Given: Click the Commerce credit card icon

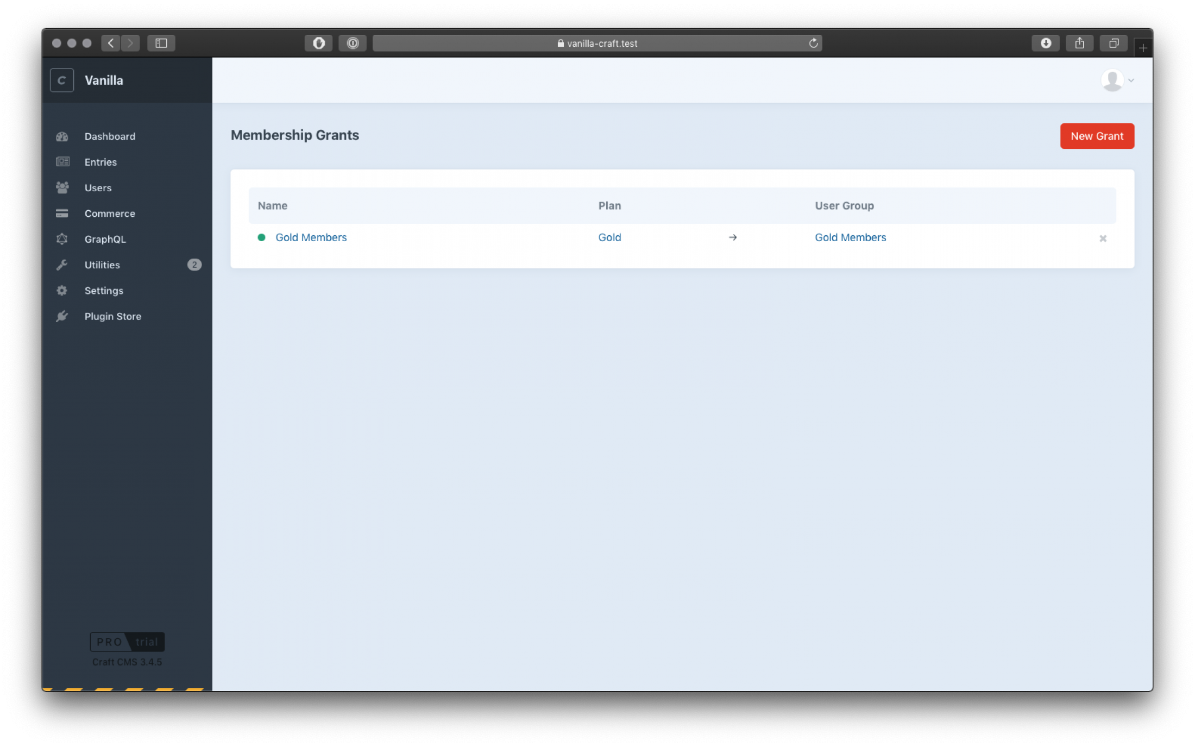Looking at the screenshot, I should click(x=62, y=213).
